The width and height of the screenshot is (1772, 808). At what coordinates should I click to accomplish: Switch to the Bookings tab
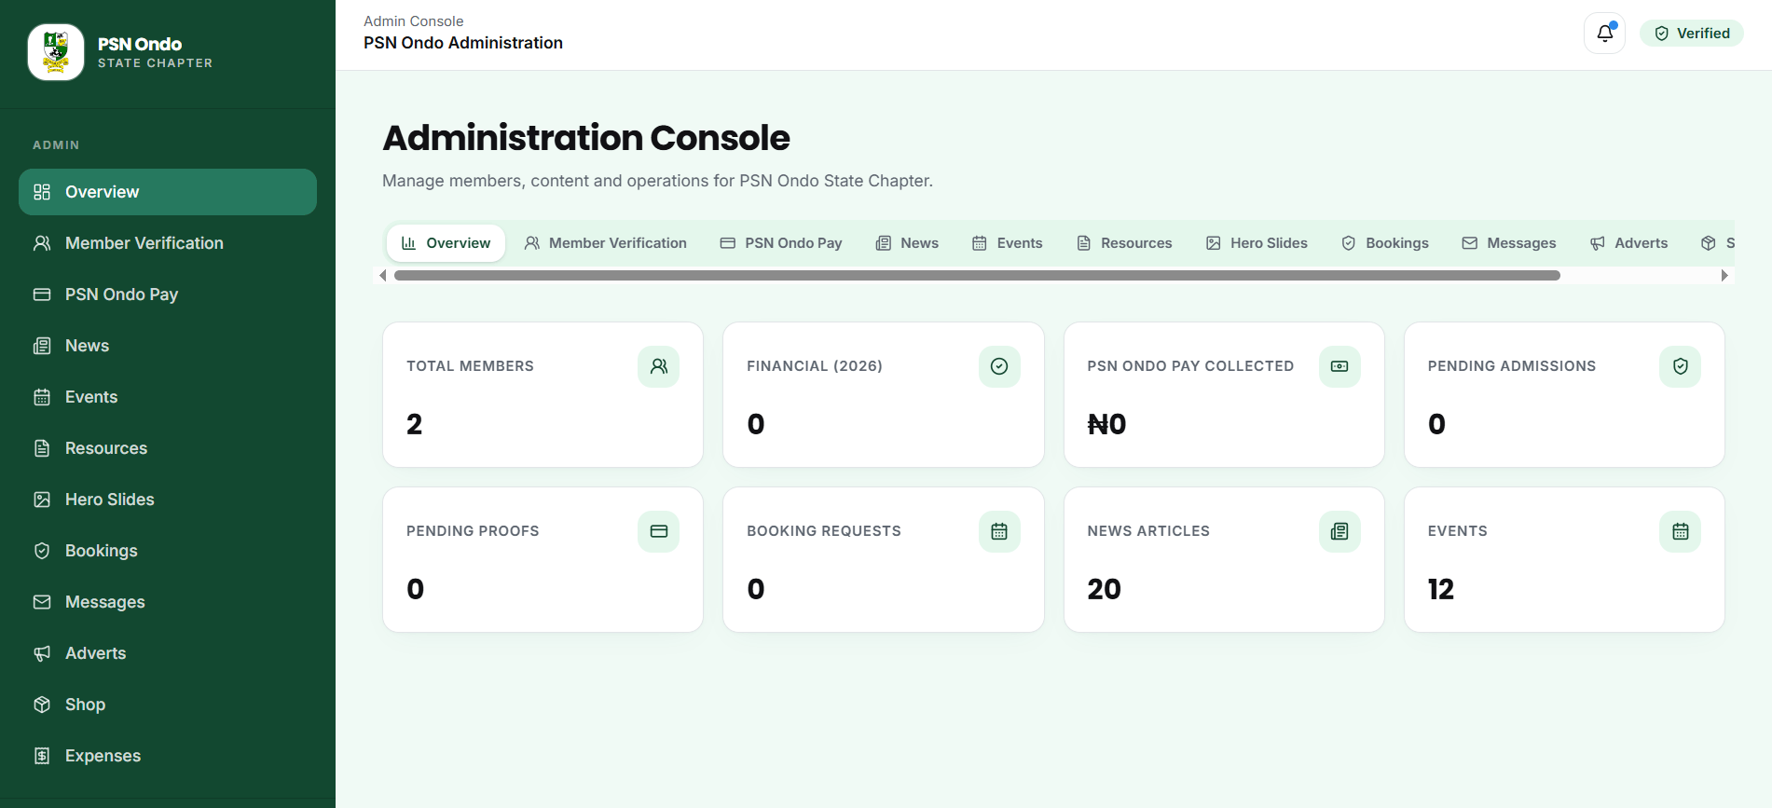click(x=1385, y=243)
